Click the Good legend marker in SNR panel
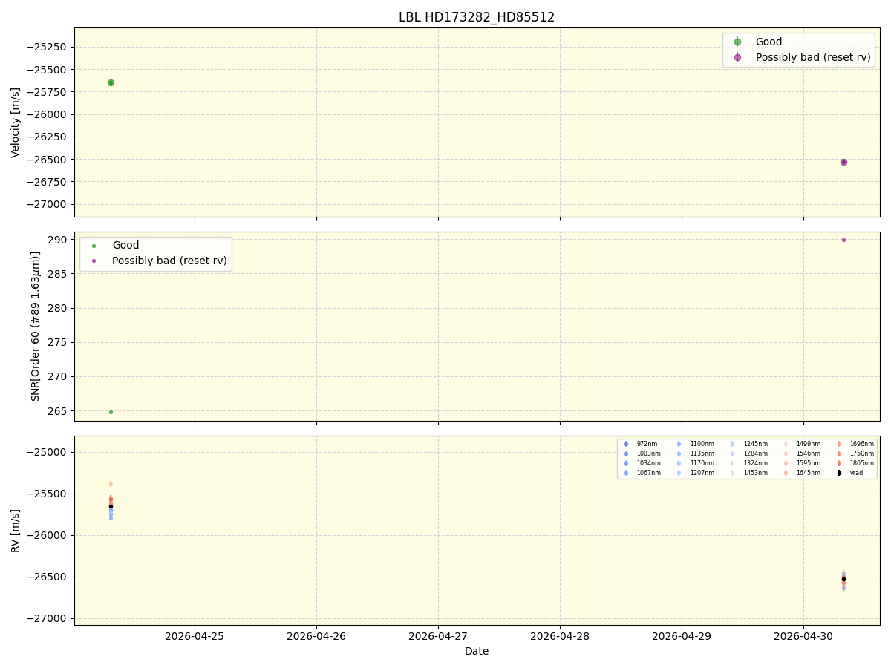The image size is (891, 668). click(x=94, y=246)
